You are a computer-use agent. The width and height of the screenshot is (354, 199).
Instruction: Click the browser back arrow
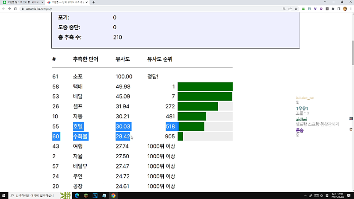3,8
